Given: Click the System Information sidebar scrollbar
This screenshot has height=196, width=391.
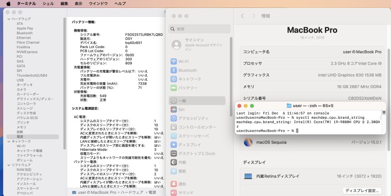Looking at the screenshot, I should (x=65, y=83).
